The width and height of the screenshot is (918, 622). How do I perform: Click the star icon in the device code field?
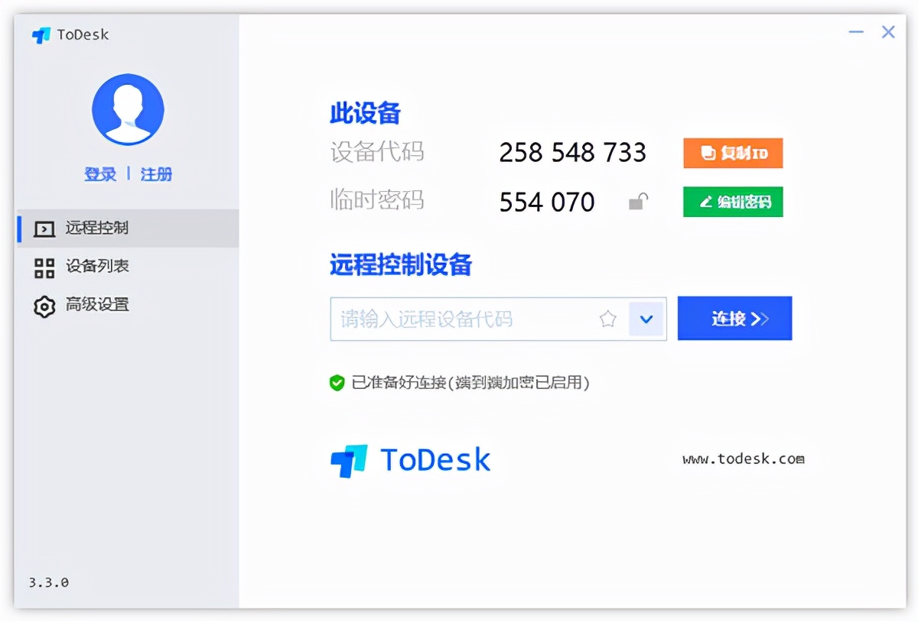point(608,319)
